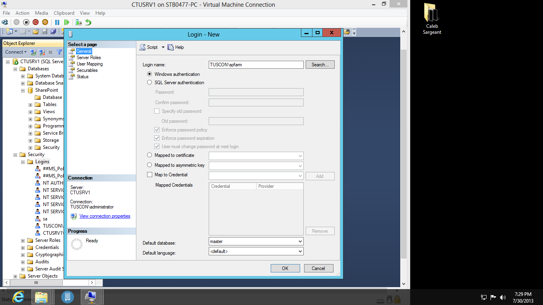Open the View menu

85,13
